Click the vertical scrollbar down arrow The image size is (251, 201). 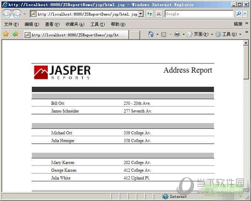[246, 189]
